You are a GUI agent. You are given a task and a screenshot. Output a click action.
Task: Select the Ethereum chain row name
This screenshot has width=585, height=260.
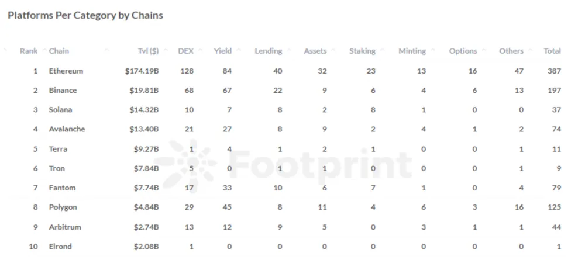[66, 71]
